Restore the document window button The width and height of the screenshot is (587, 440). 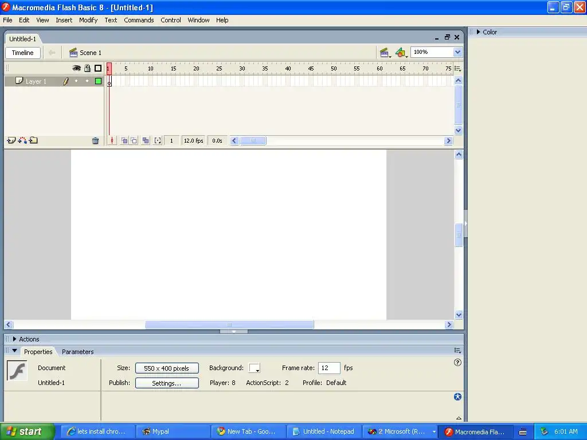point(447,37)
